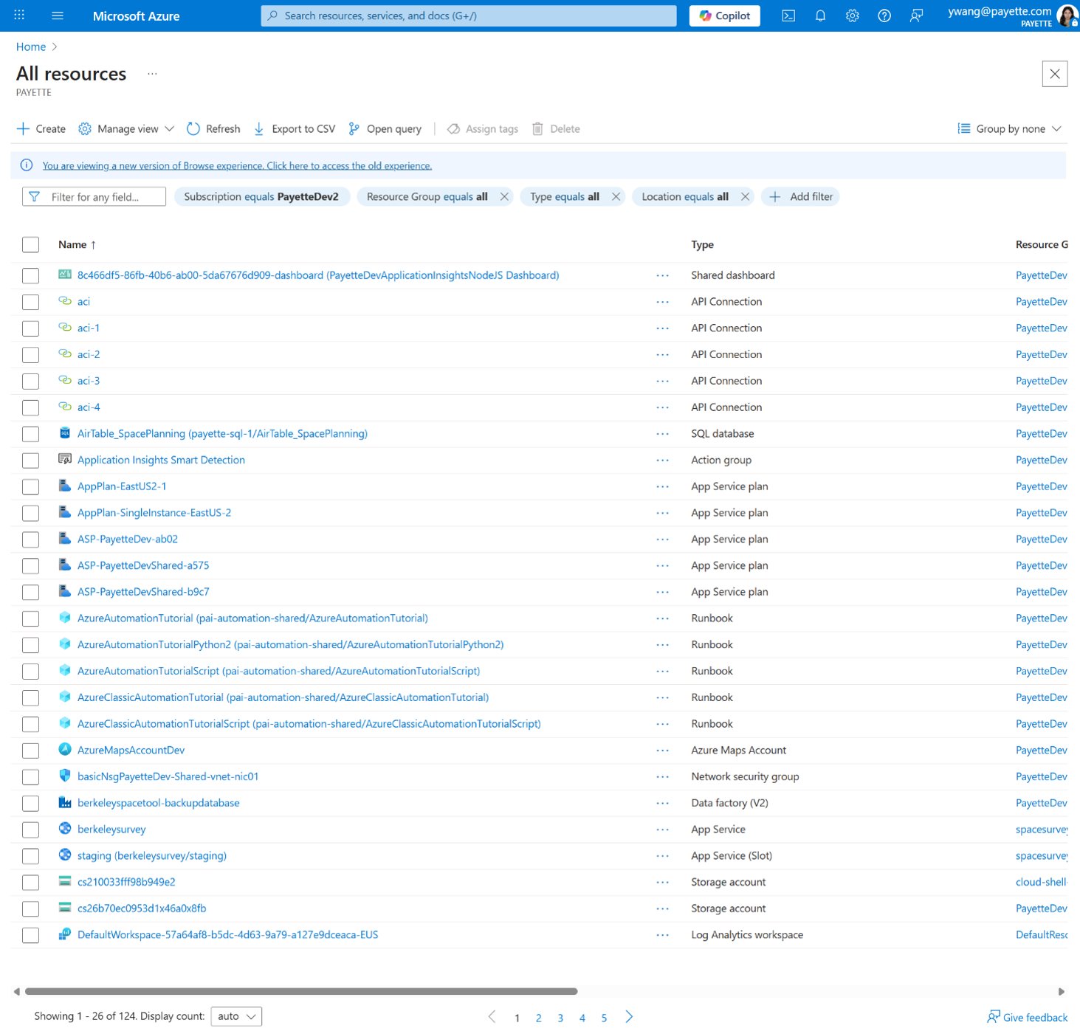Click the storage account icon for cs210033fff98b949e2
Viewport: 1080px width, 1031px height.
pos(65,881)
